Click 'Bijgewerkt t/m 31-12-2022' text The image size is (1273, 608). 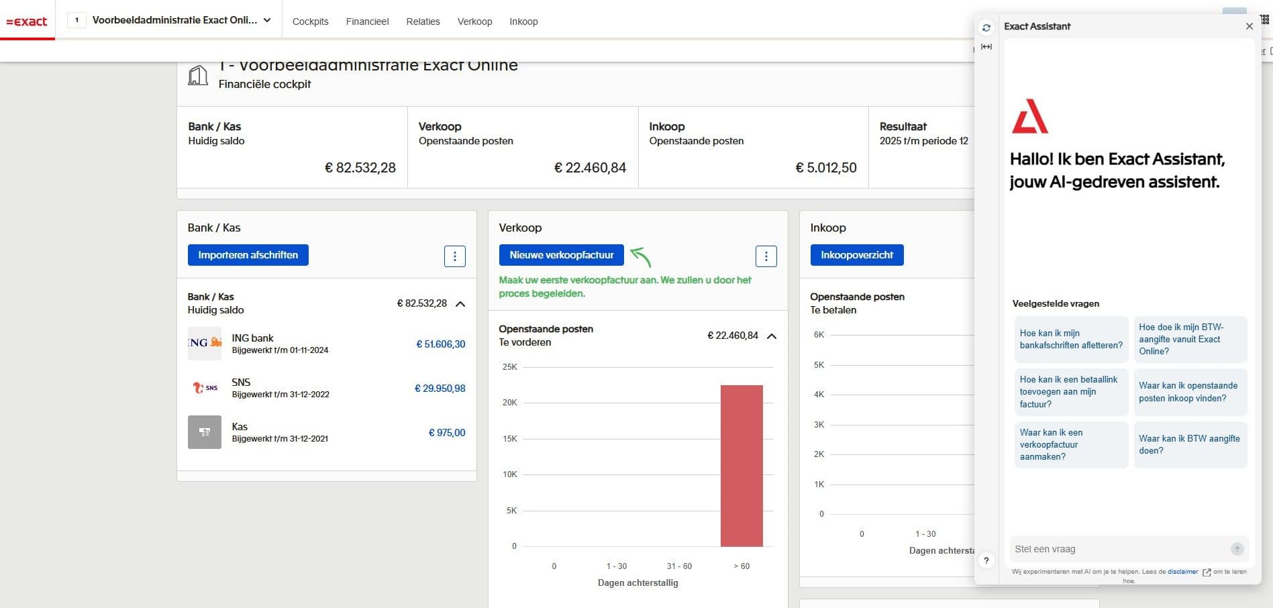click(281, 395)
